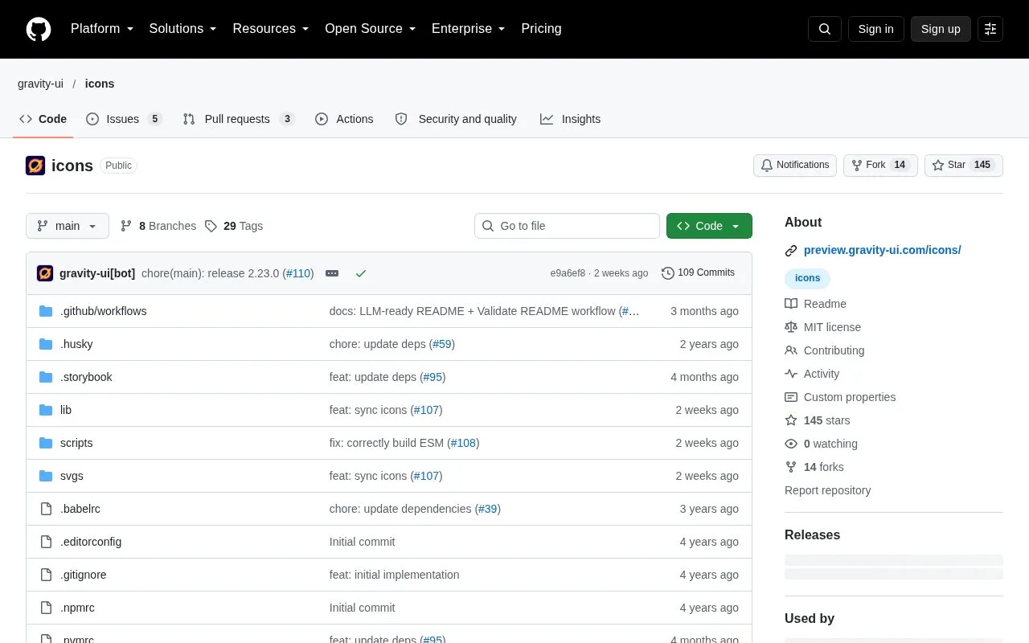Click the tags icon next to 29 Tags
The height and width of the screenshot is (643, 1029).
(x=211, y=226)
